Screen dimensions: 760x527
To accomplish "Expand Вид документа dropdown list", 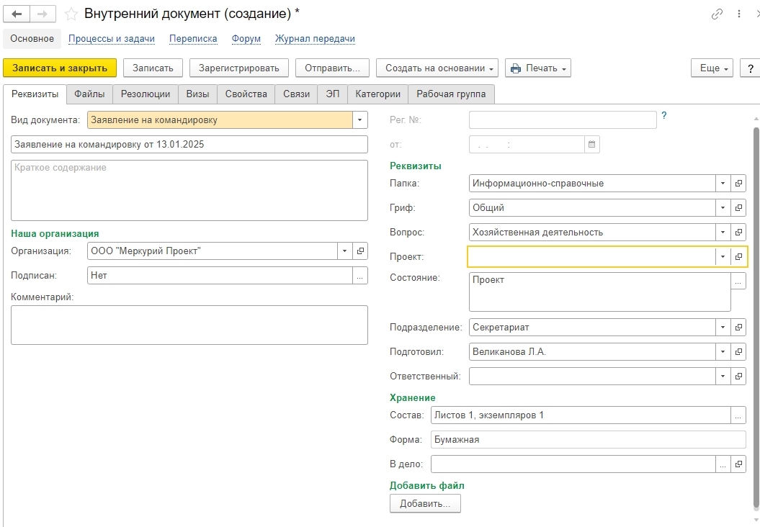I will coord(359,120).
